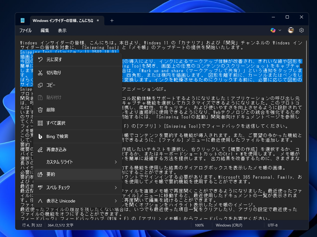Click the 364 /2,572 文字 character count
This screenshot has width=317, height=237.
click(x=60, y=225)
